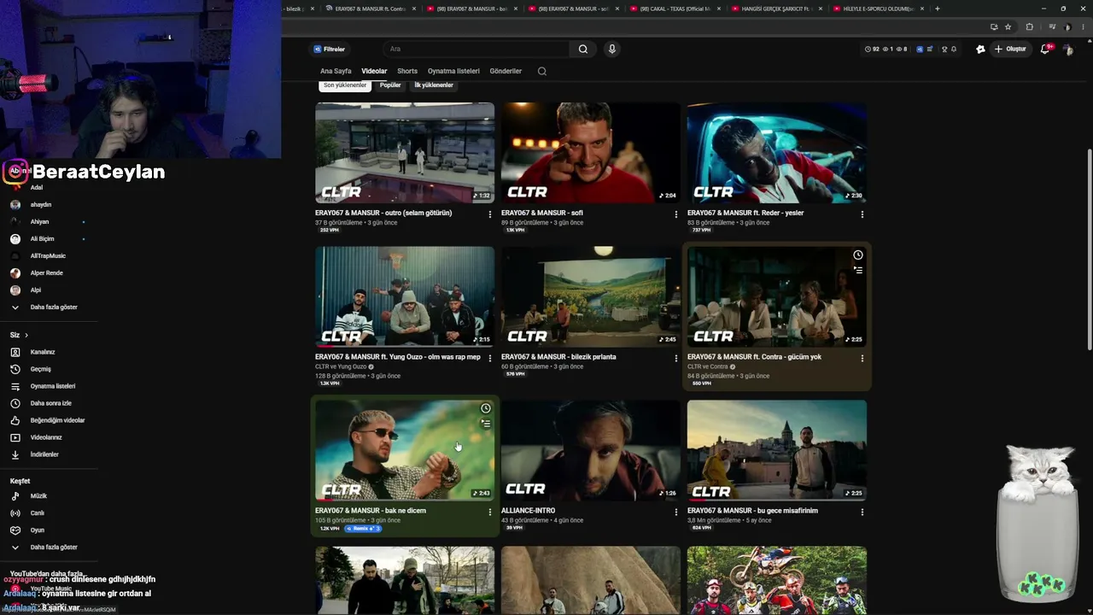Add gücüm yok to the queue
1093x615 pixels.
click(x=858, y=270)
